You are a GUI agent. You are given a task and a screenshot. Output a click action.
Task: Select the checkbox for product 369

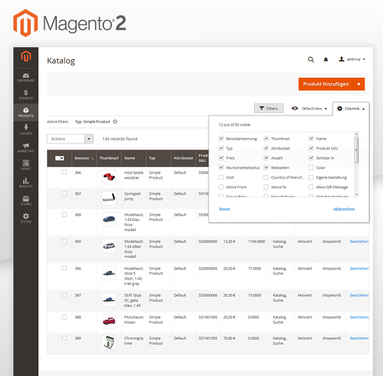[64, 241]
